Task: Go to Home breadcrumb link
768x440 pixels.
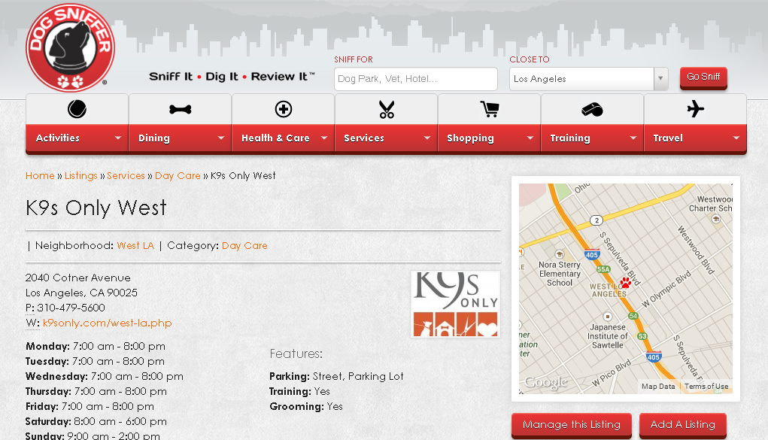Action: pyautogui.click(x=40, y=175)
